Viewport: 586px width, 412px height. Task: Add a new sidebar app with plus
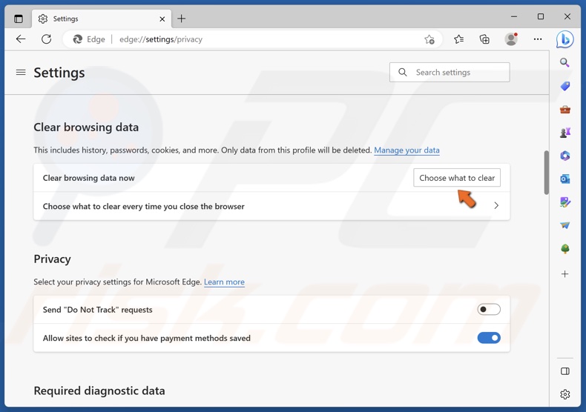[x=564, y=274]
